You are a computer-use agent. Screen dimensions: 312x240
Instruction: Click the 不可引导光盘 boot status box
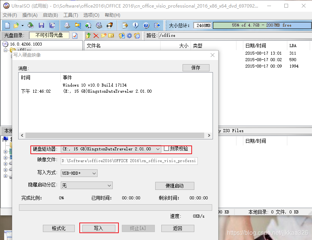[x=49, y=35]
